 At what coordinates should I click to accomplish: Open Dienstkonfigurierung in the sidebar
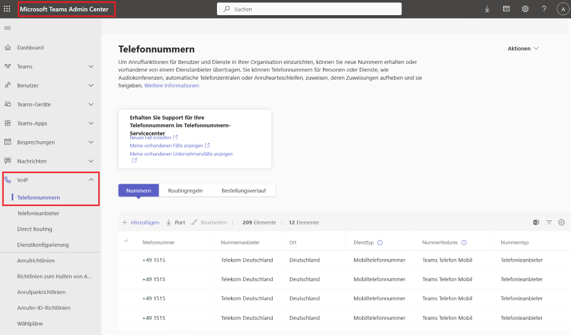[43, 245]
